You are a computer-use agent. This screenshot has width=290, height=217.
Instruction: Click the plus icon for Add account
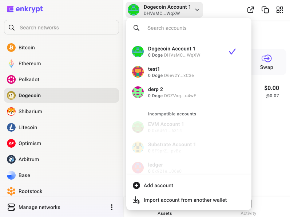coord(136,185)
